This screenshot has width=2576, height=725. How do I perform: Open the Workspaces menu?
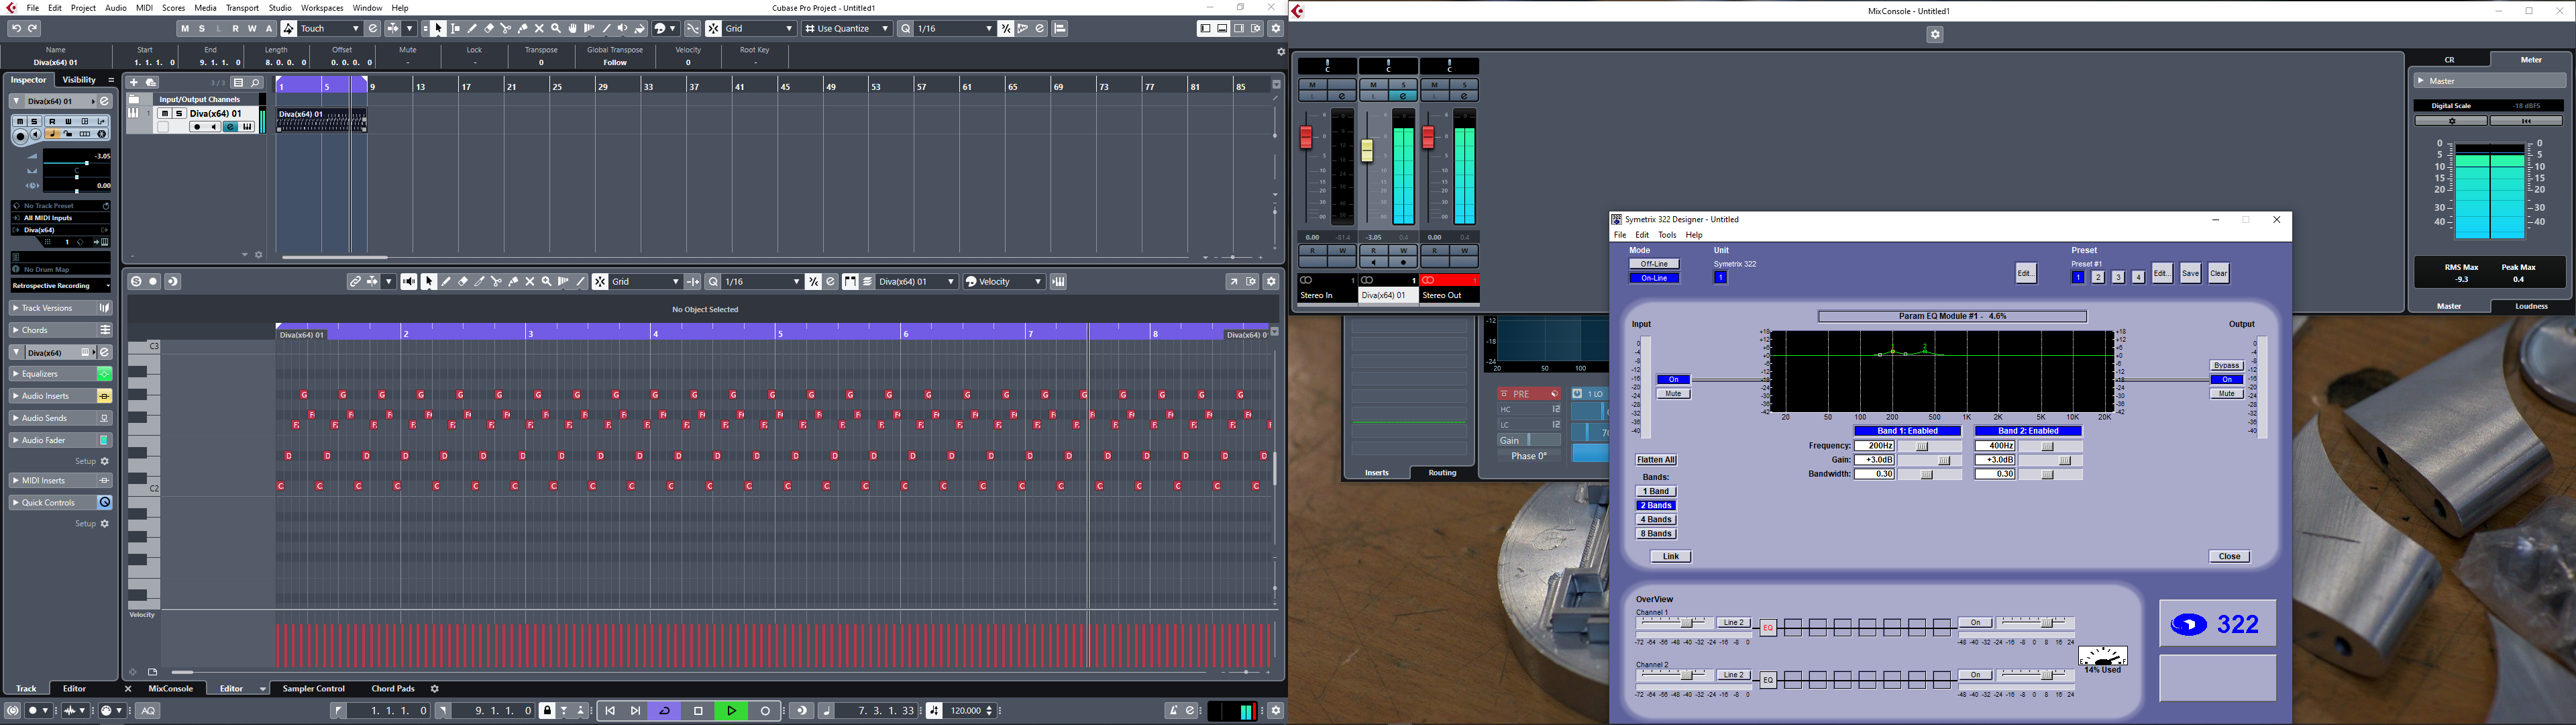322,8
